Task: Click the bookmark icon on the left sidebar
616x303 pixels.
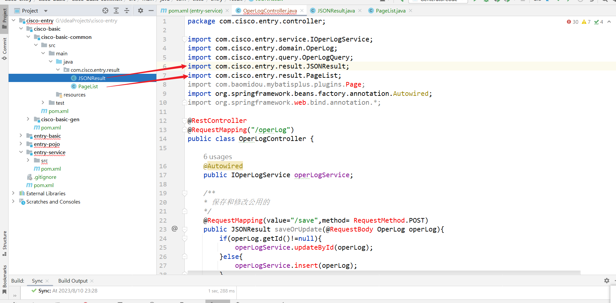Action: coord(4,292)
